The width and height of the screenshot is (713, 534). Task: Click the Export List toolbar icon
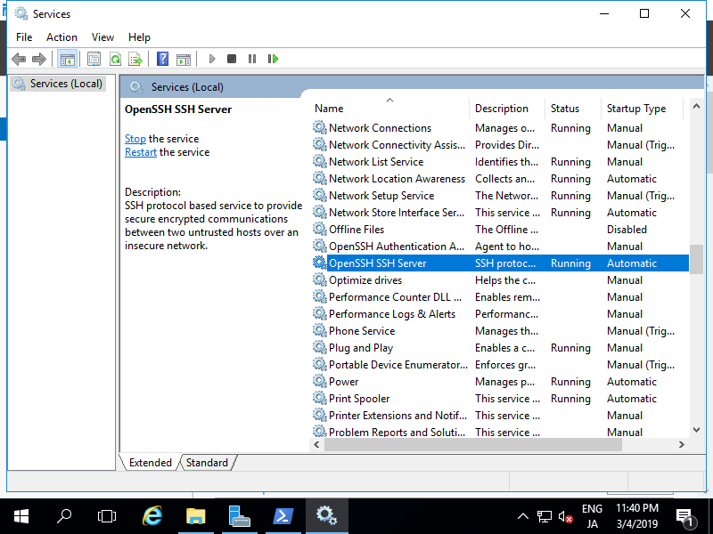pos(135,59)
